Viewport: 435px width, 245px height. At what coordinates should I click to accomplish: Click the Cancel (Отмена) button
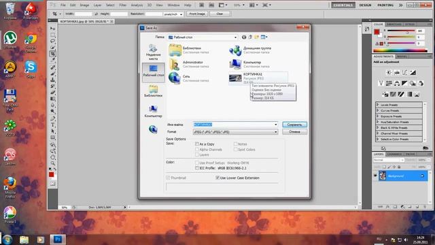coord(294,131)
